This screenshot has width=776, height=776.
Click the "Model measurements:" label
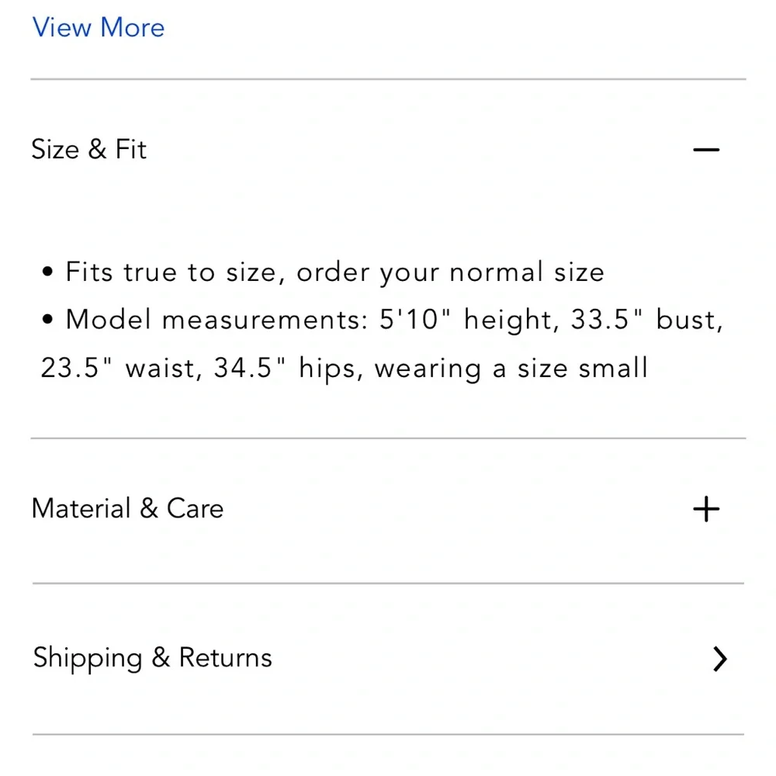pyautogui.click(x=217, y=320)
